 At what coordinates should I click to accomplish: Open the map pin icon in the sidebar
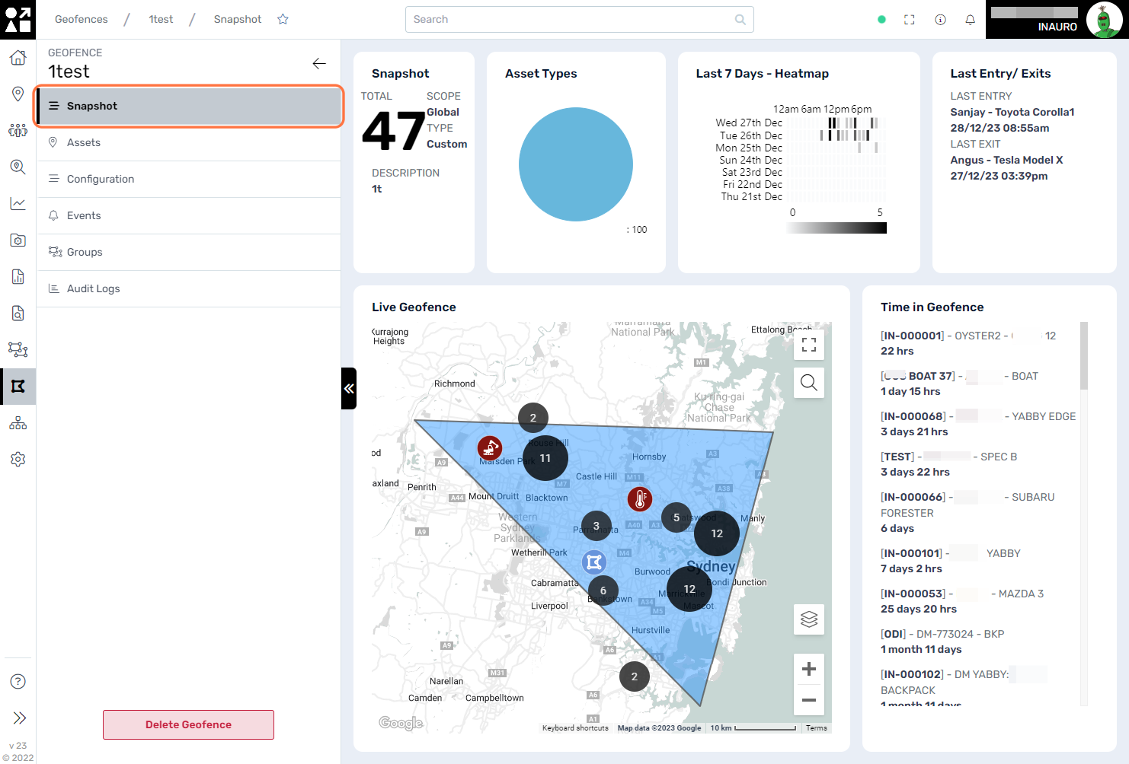18,94
